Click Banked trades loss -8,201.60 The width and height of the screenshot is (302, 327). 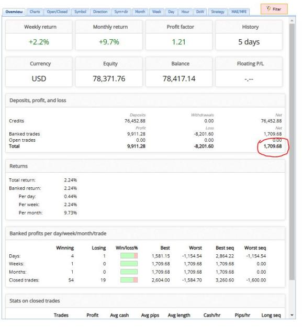coord(204,134)
